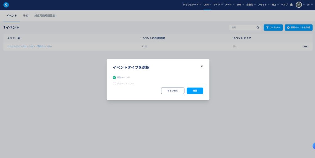Select the グループイベント radio option
315x158 pixels.
tap(114, 84)
